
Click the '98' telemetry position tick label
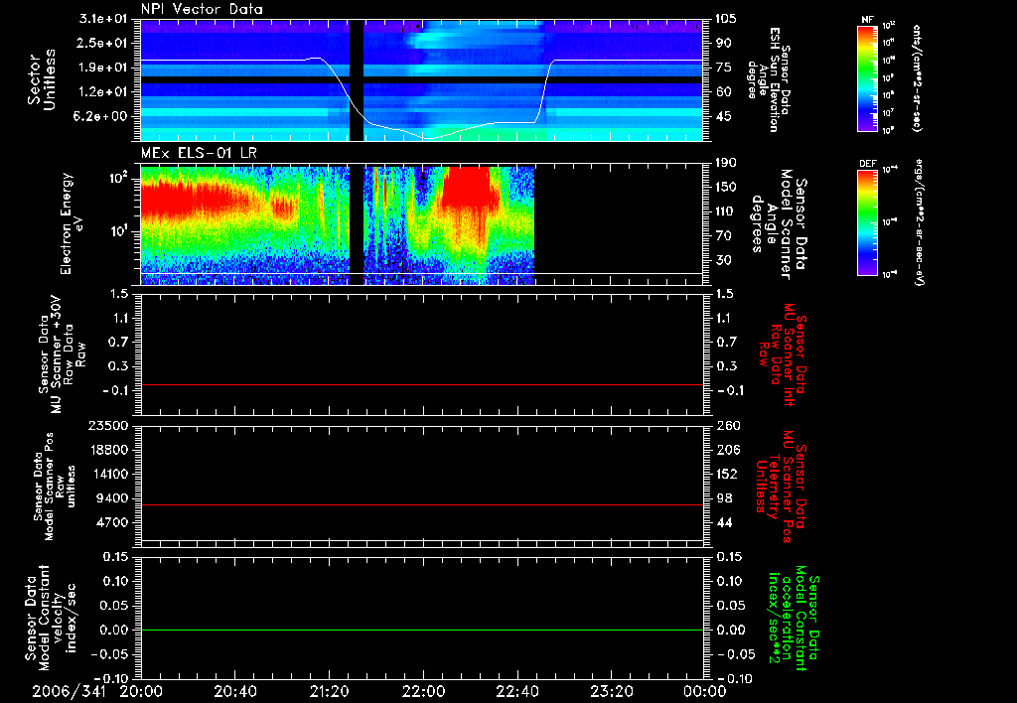click(723, 498)
